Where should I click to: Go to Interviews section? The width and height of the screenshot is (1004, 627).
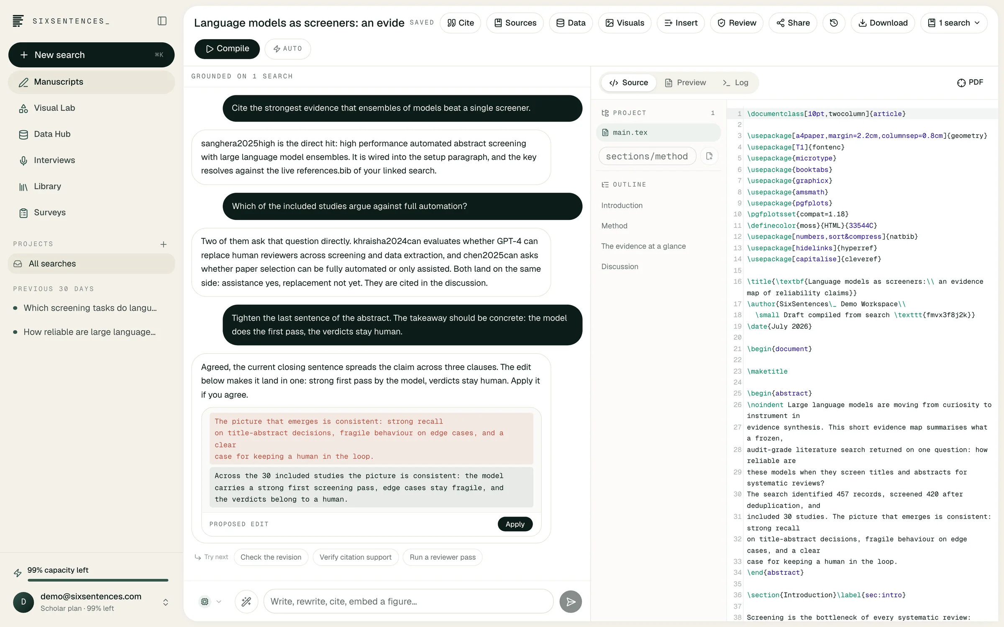[x=91, y=161]
